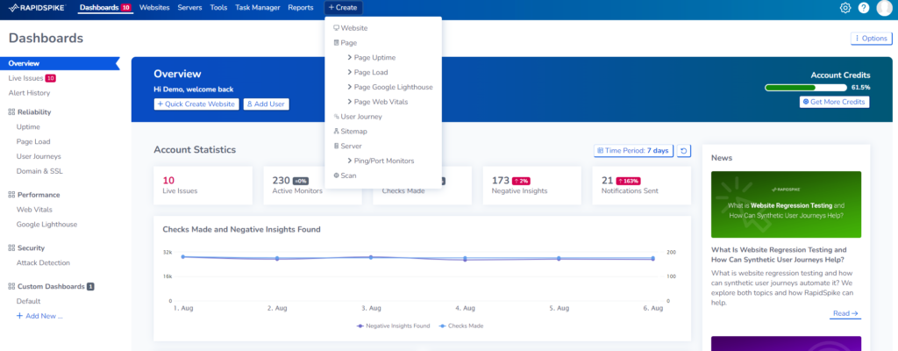Refresh account statistics with the reset icon

[x=684, y=151]
